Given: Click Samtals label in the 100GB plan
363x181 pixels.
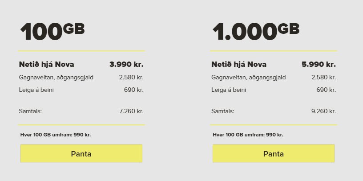Looking at the screenshot, I should tap(30, 111).
